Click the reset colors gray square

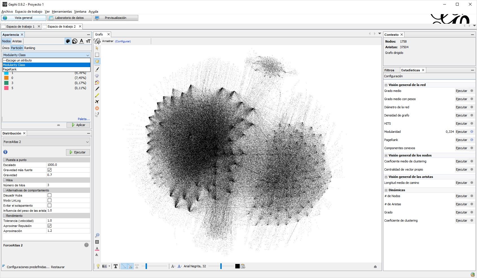coord(97,242)
